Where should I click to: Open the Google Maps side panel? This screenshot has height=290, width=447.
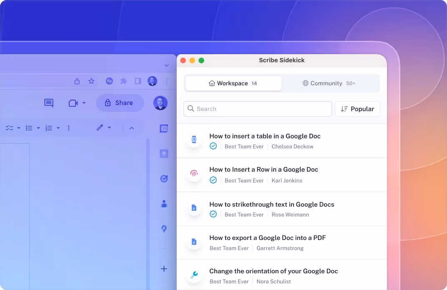(x=164, y=229)
